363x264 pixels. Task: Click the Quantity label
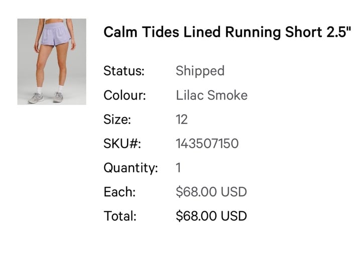tap(131, 168)
